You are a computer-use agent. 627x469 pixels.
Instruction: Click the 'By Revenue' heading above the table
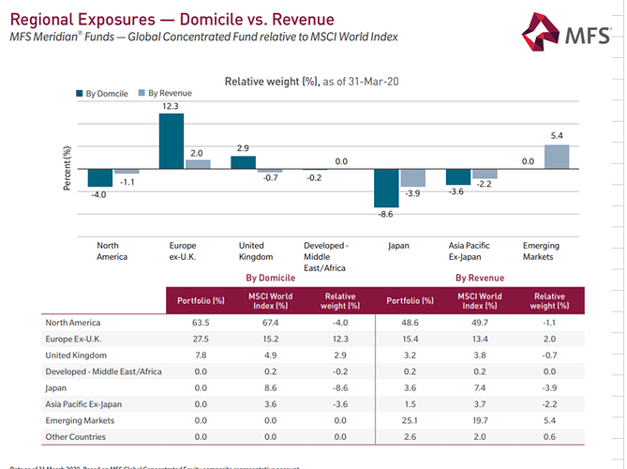(x=480, y=278)
